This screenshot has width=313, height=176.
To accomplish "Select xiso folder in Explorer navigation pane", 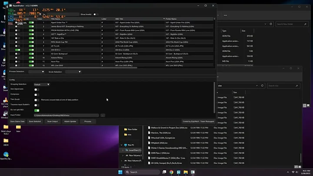I will 128,135.
